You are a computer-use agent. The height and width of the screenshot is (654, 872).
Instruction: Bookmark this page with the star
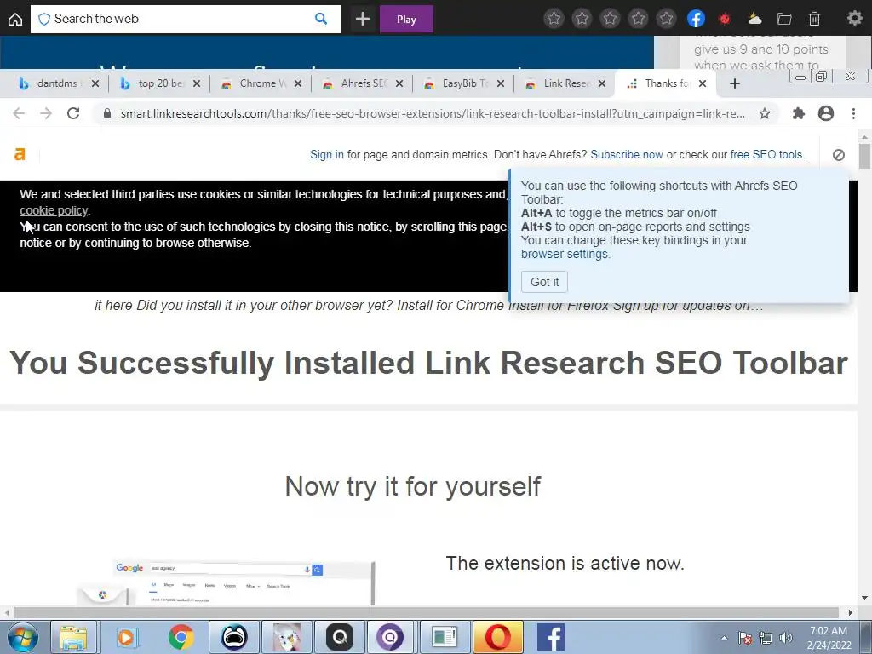point(765,113)
